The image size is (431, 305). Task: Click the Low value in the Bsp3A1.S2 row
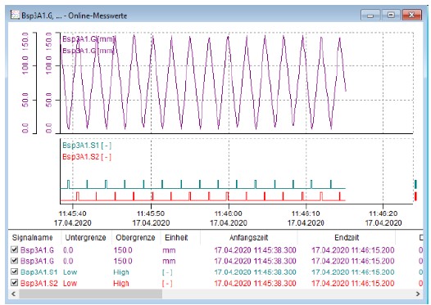point(70,283)
